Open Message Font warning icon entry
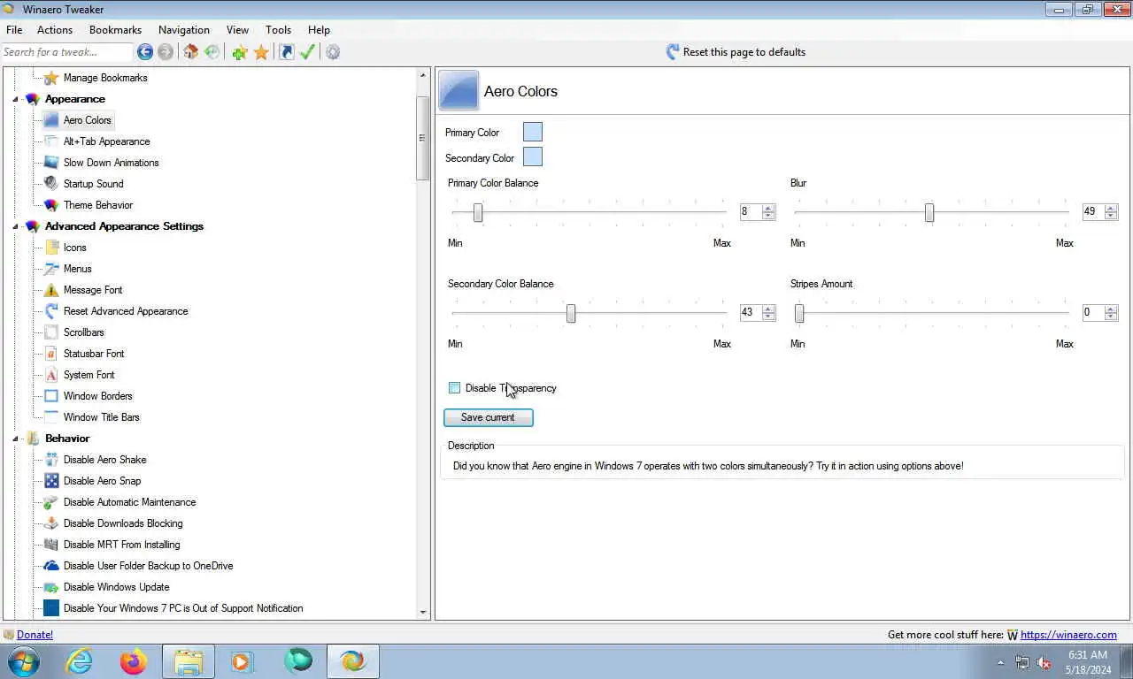The width and height of the screenshot is (1133, 679). 51,290
